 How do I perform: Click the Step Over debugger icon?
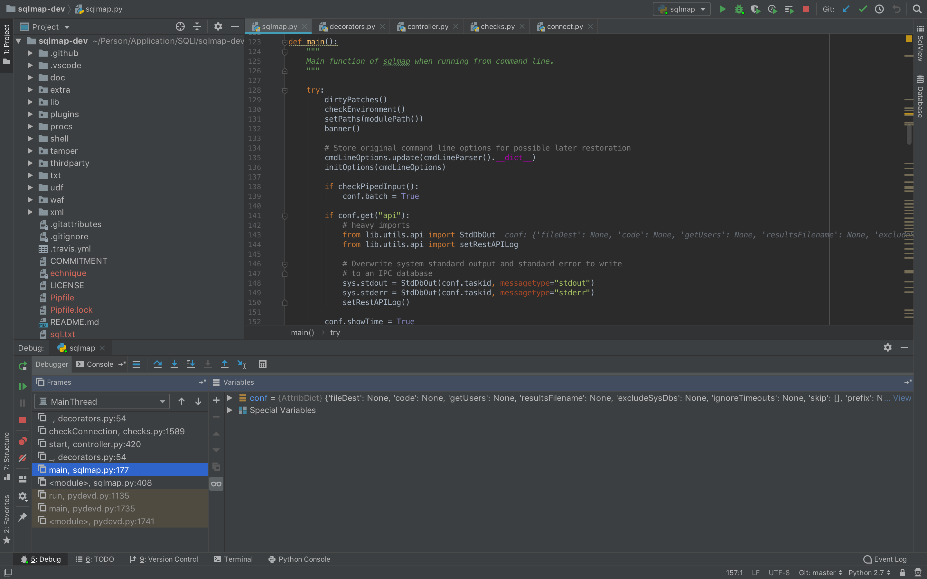(158, 364)
